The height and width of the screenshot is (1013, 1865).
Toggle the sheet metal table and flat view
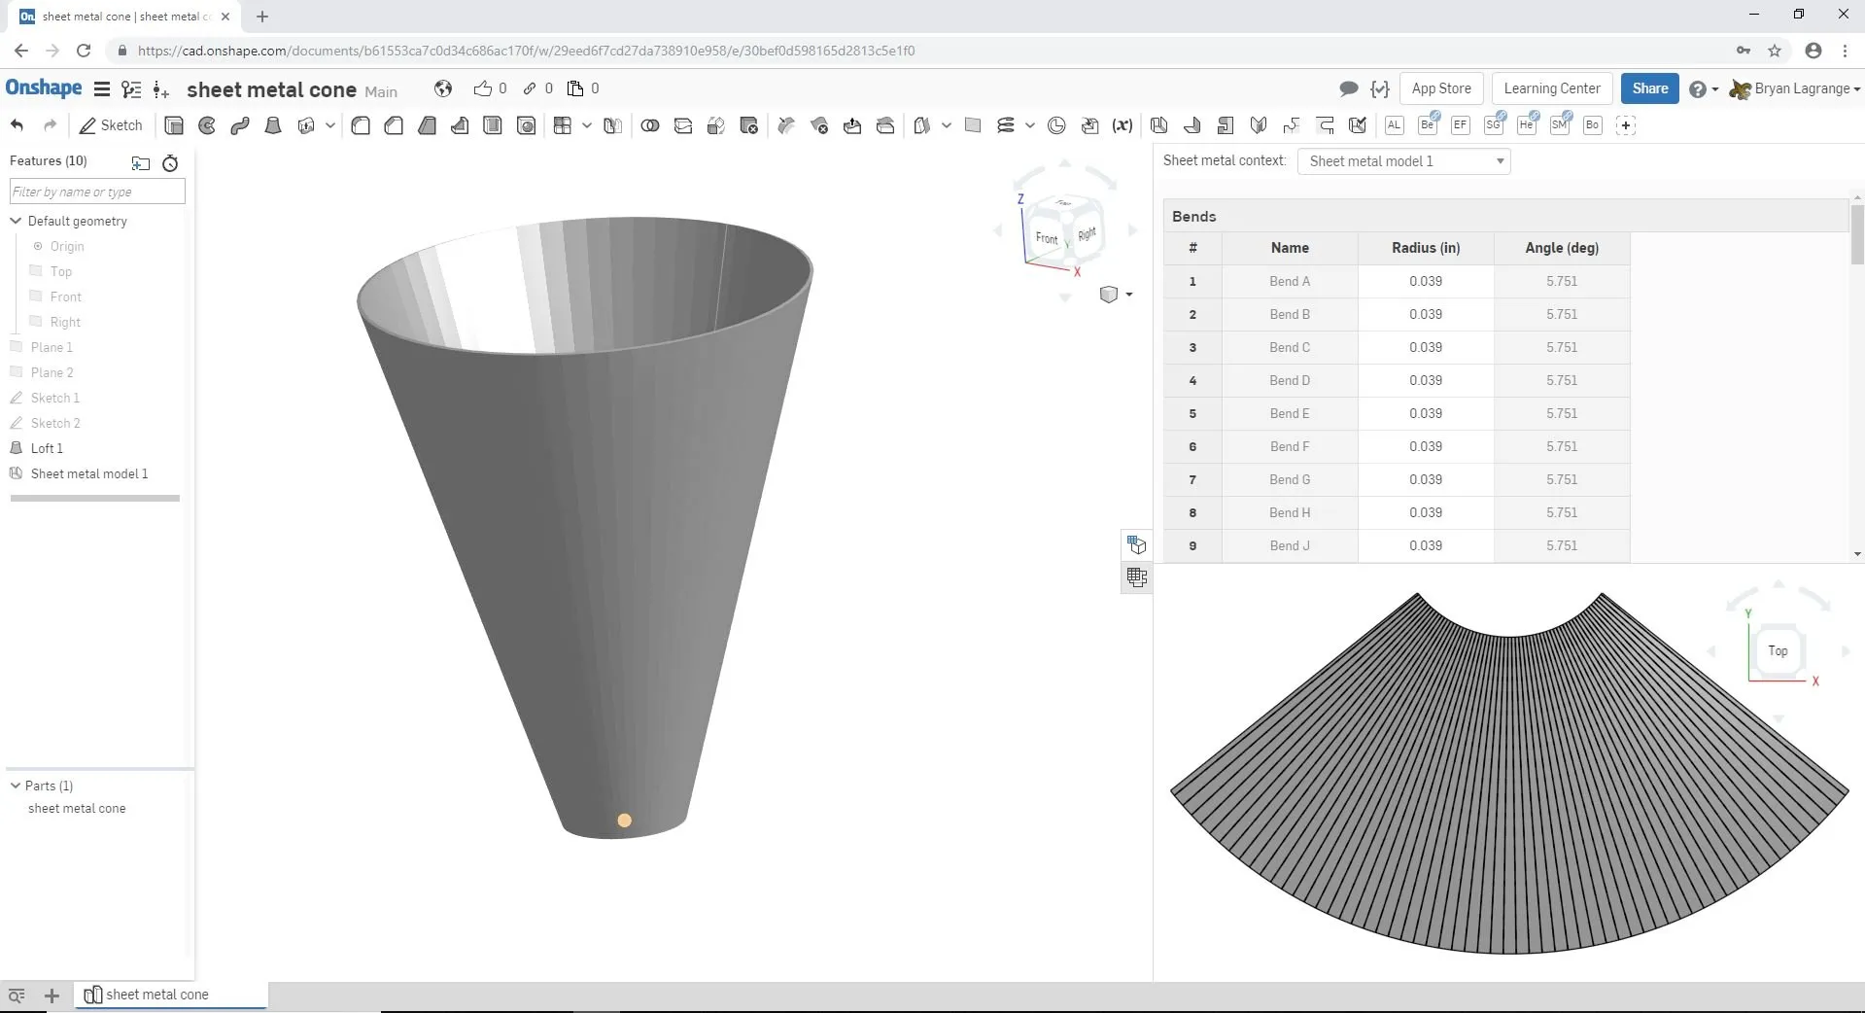[x=1136, y=577]
